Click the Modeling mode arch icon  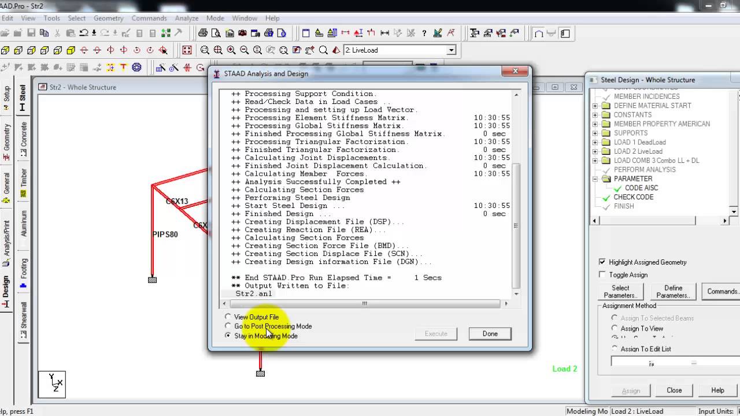click(539, 33)
